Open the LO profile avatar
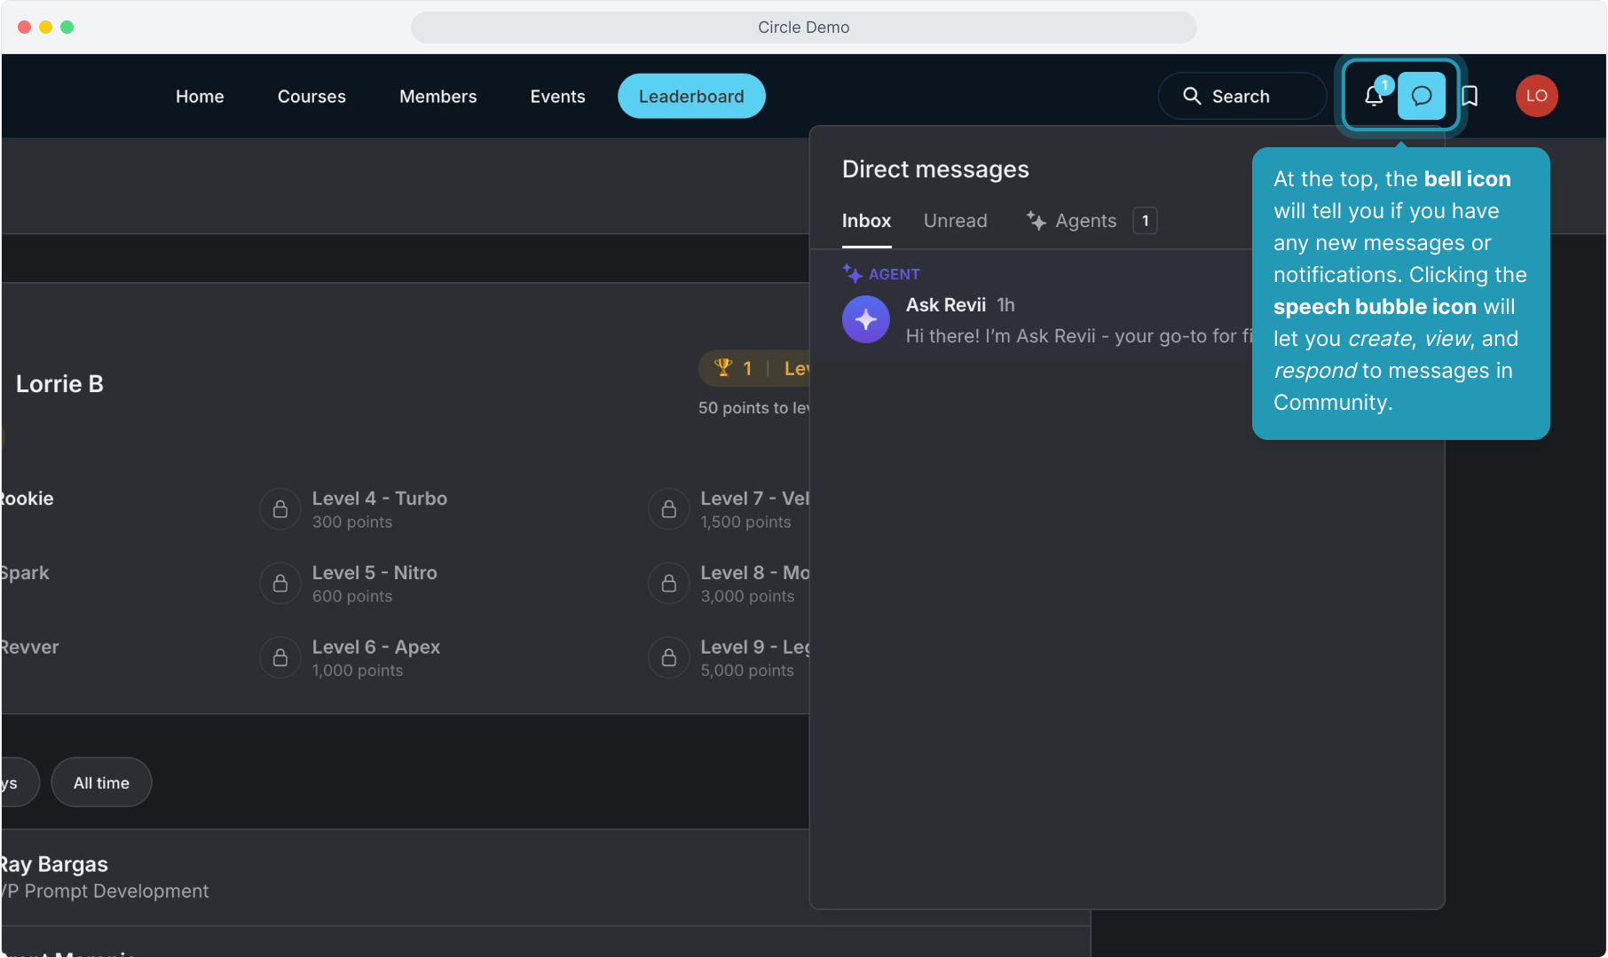 [1536, 96]
